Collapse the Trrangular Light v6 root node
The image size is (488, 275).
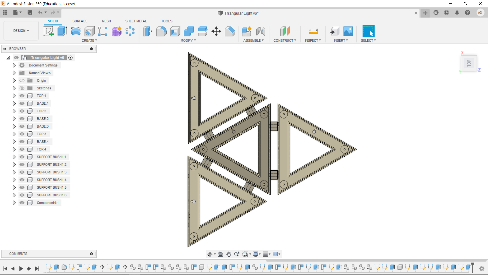(8, 58)
